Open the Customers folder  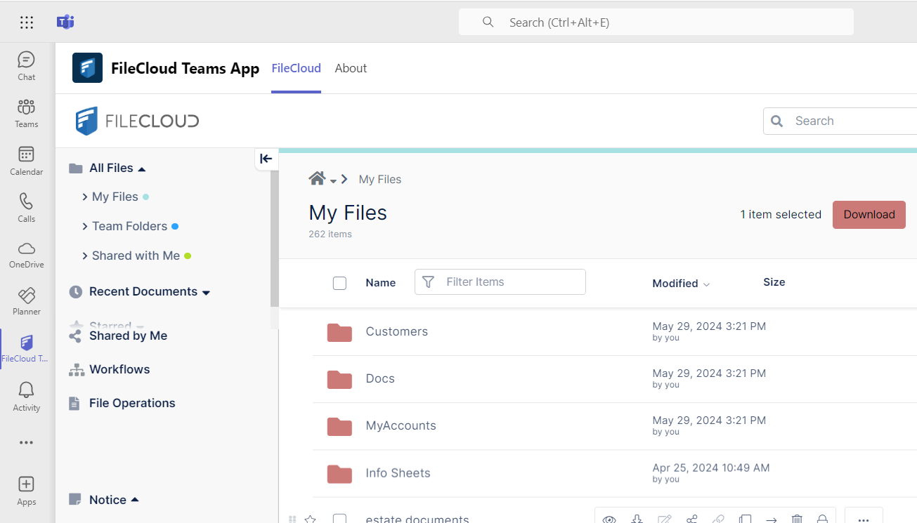(x=396, y=331)
